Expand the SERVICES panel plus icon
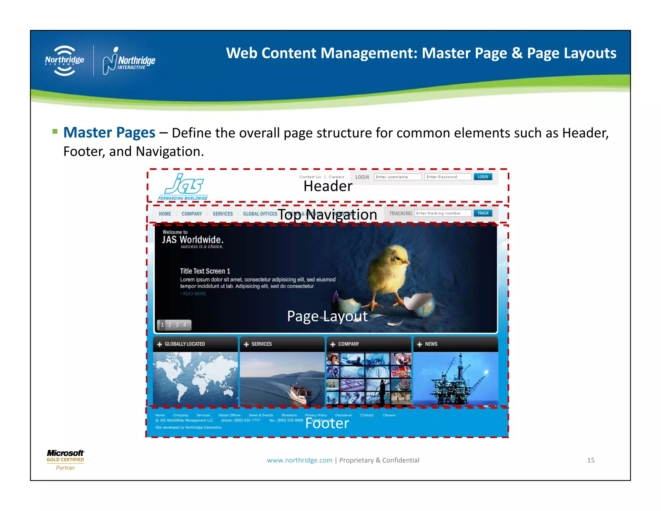 [x=246, y=344]
